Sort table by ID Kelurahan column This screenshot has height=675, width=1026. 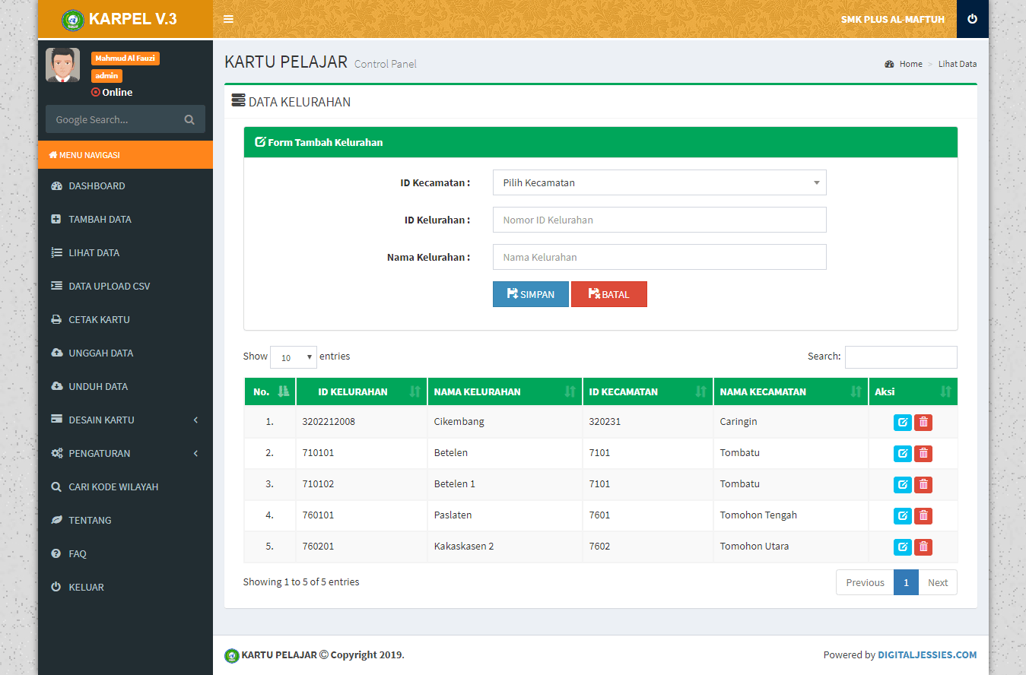pos(361,392)
